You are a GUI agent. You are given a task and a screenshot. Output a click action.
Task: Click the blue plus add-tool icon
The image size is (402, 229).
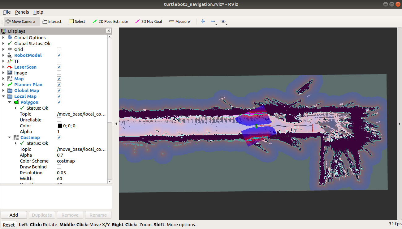[x=203, y=21]
